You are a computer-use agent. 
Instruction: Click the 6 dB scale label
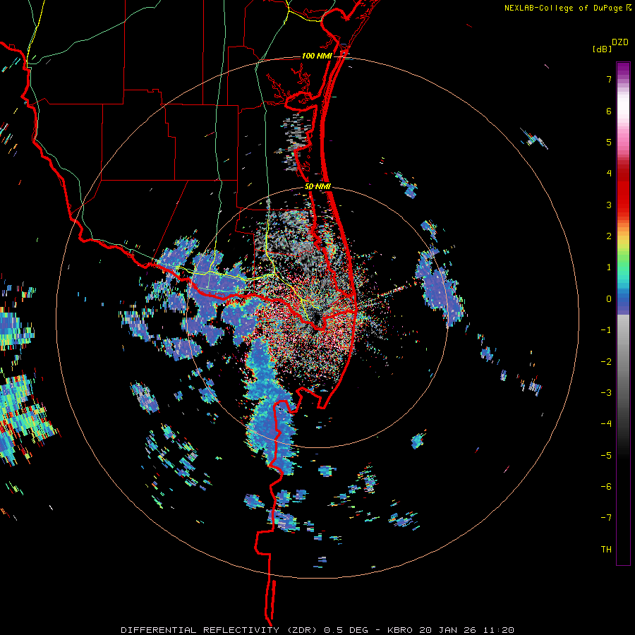click(x=609, y=111)
